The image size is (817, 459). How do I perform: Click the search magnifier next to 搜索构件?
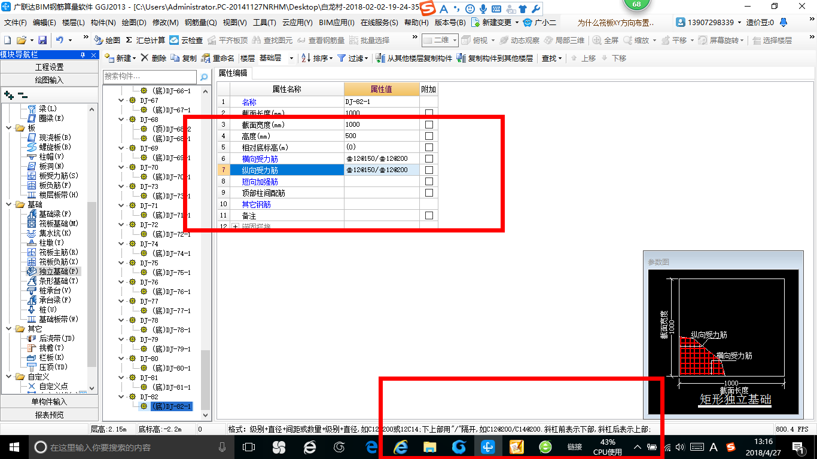pyautogui.click(x=204, y=76)
